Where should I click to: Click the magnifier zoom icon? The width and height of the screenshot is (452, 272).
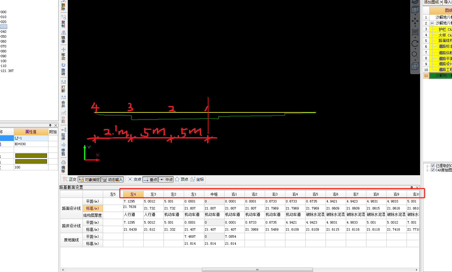click(415, 55)
